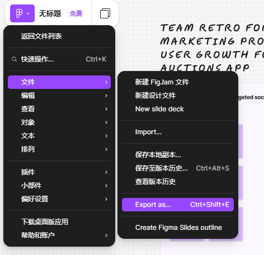
Task: Expand the 小部件 submenu
Action: (59, 186)
